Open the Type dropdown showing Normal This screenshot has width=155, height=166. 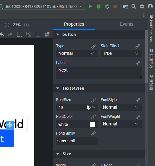click(x=77, y=54)
